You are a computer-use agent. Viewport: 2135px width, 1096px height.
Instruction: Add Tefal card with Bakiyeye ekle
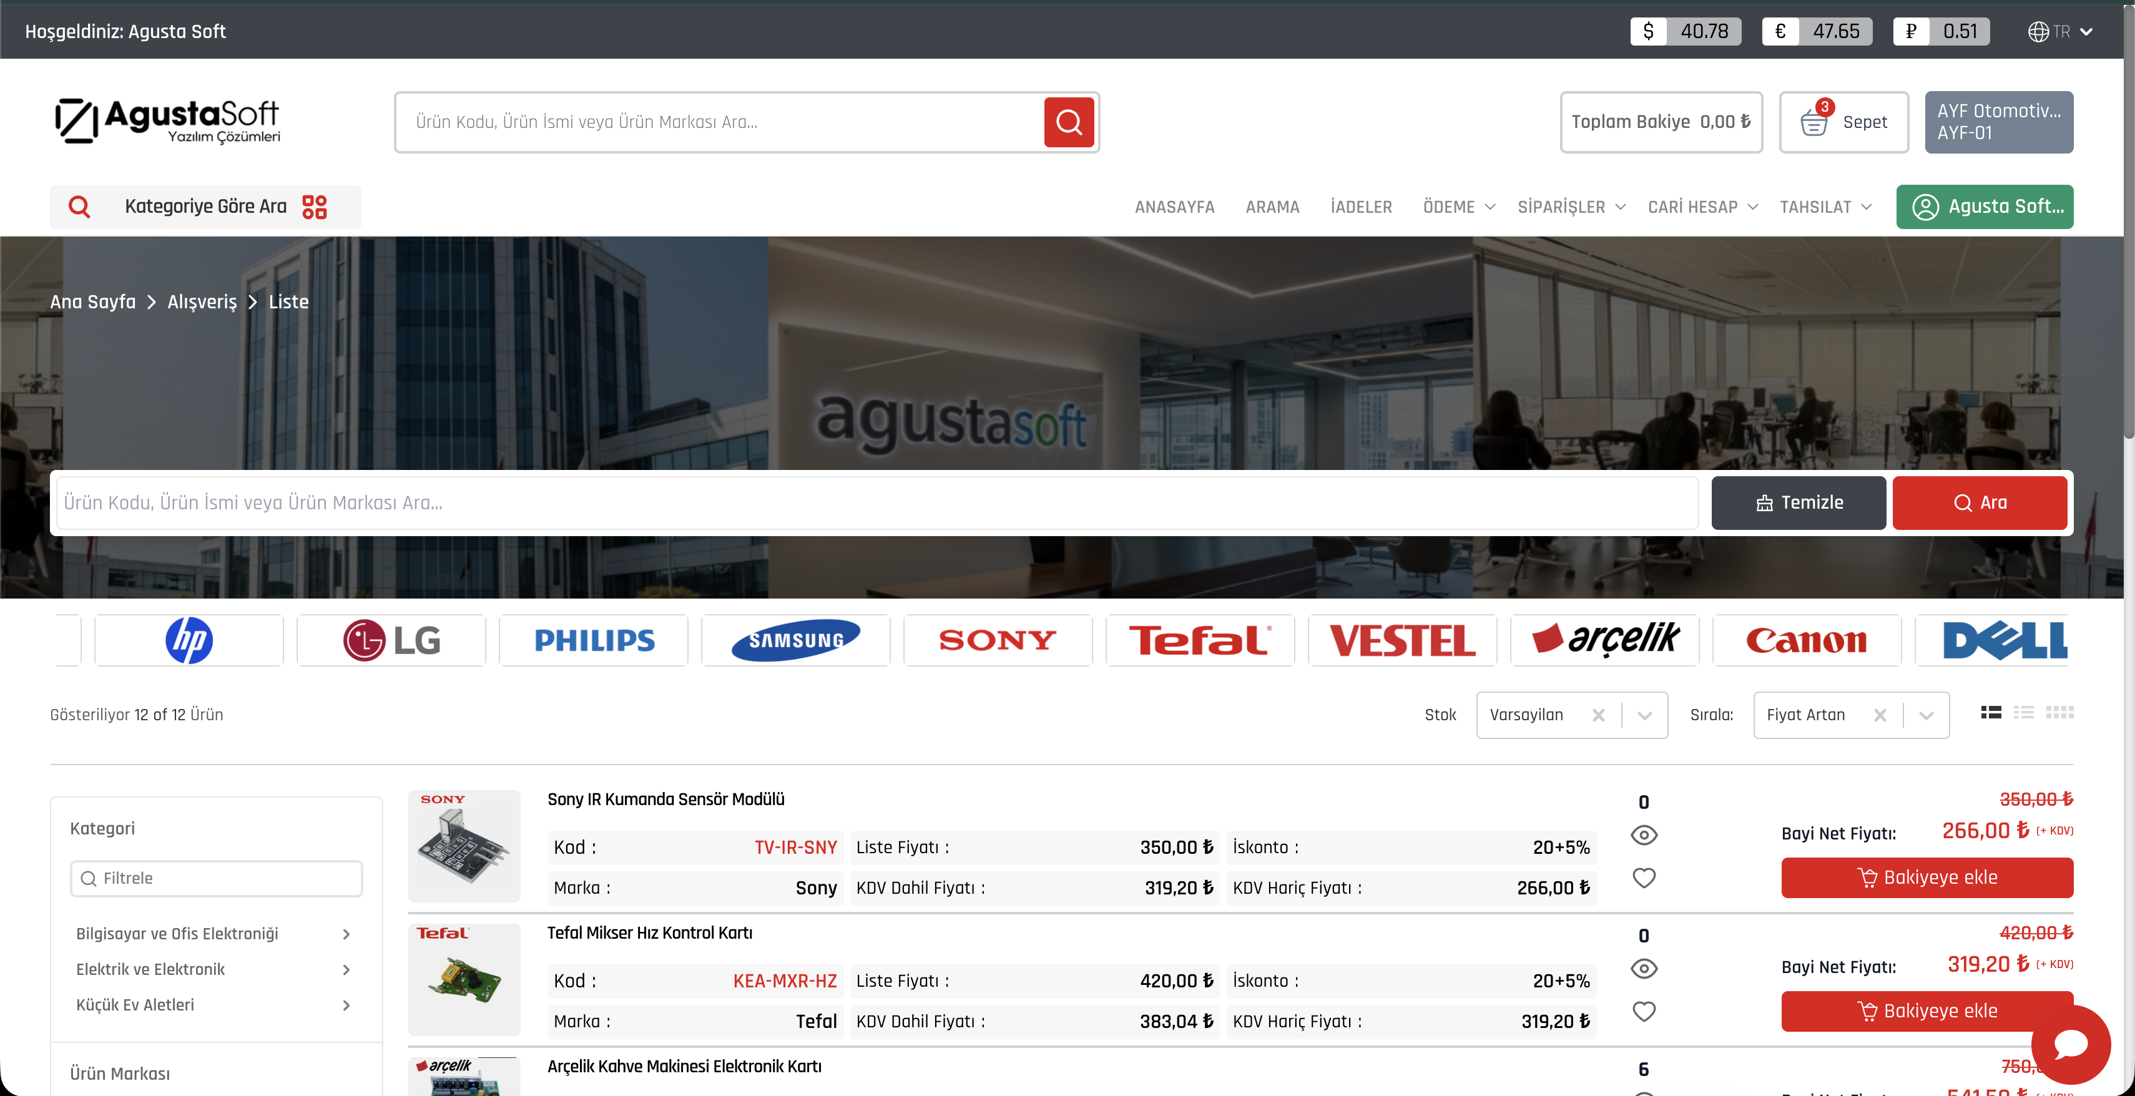[1927, 1010]
